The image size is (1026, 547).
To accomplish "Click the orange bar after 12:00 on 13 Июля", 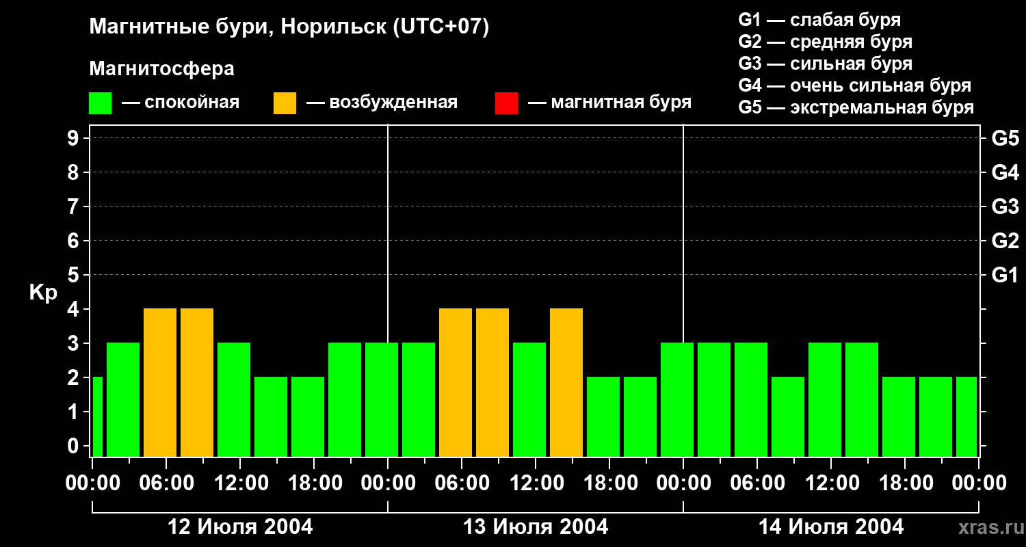I will (566, 382).
